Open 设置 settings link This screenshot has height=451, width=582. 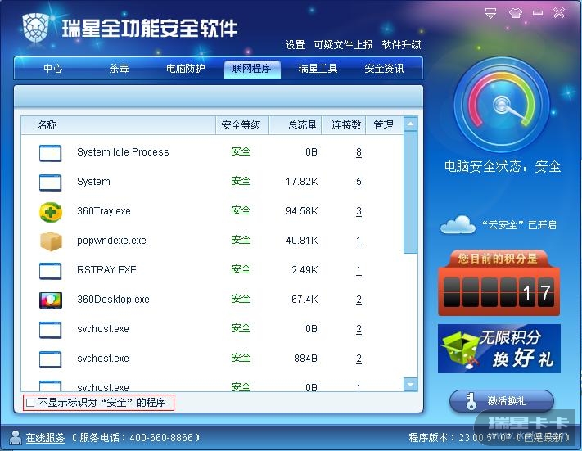295,45
